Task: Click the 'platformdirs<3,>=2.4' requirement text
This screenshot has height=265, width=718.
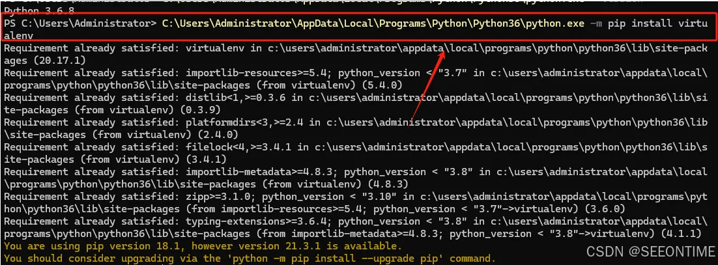Action: pyautogui.click(x=246, y=122)
